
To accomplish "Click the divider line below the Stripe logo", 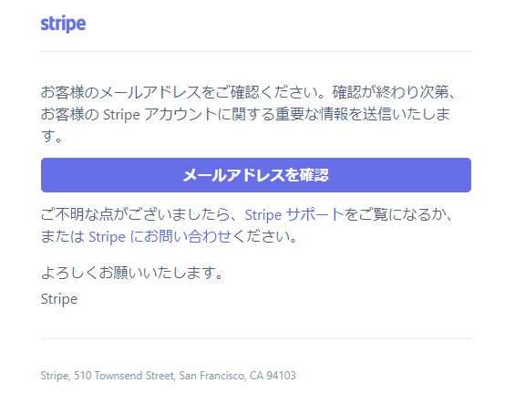I will (256, 52).
